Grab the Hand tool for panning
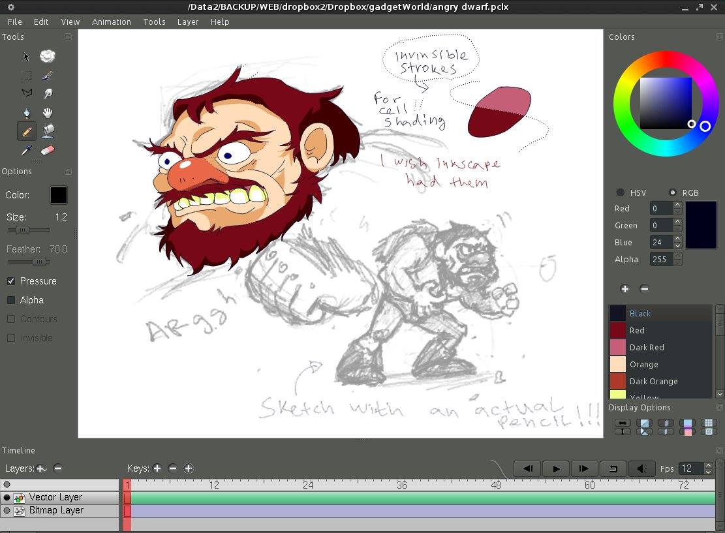Image resolution: width=725 pixels, height=533 pixels. (48, 112)
